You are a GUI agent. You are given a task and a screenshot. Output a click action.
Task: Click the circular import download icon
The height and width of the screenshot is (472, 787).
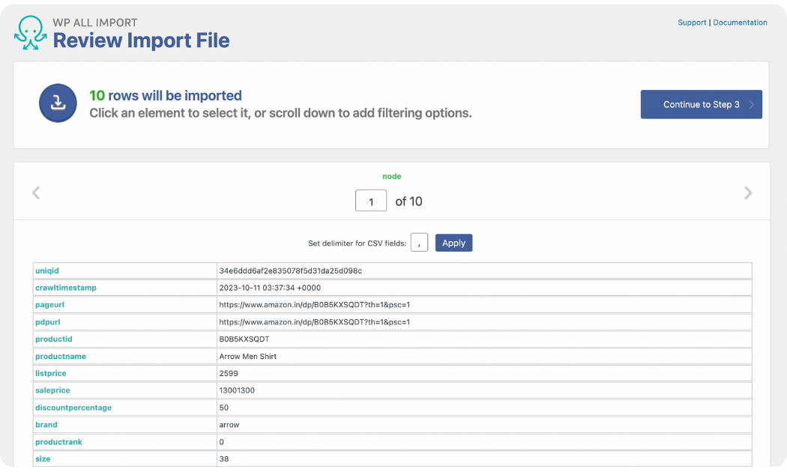tap(58, 104)
